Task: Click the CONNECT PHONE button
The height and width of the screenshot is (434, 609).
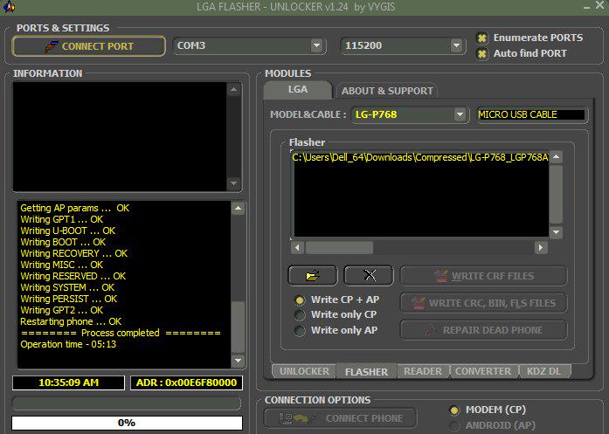Action: (x=340, y=418)
